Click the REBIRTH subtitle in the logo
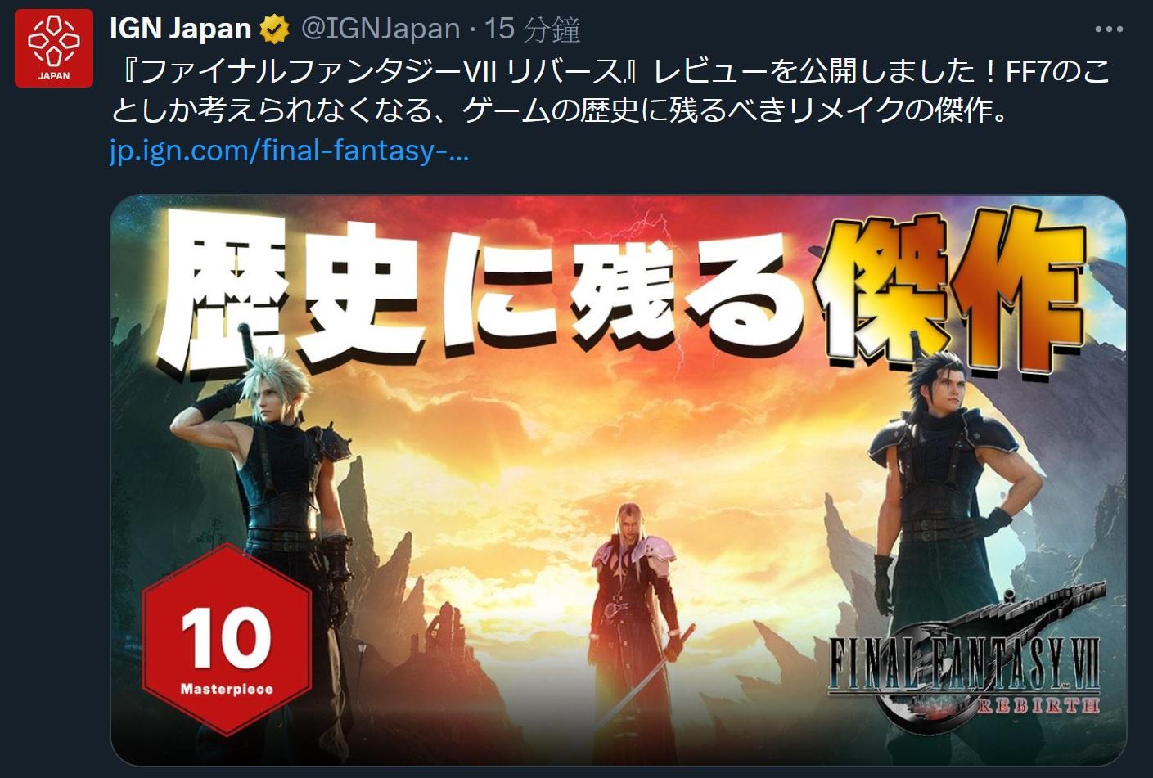1153x778 pixels. (x=1038, y=704)
